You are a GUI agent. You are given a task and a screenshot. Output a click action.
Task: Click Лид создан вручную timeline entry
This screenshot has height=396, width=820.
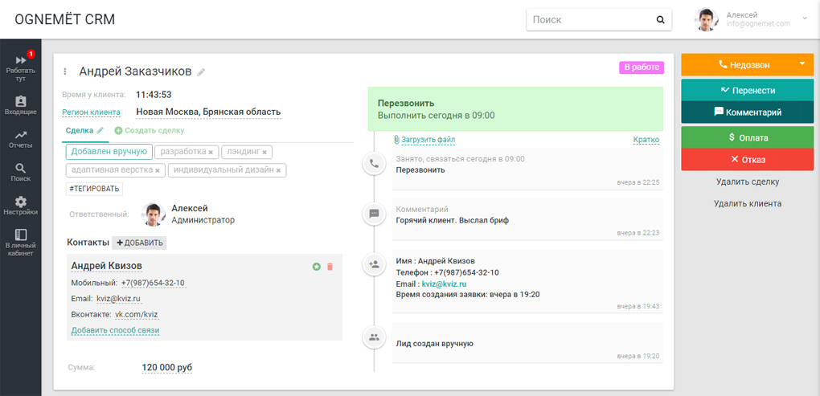[x=435, y=344]
